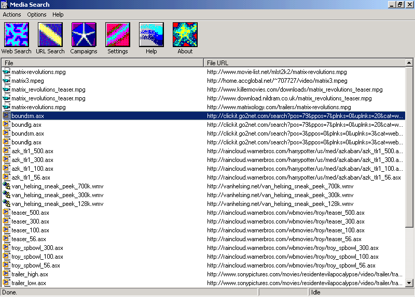
Task: Select file teaser_100.asx
Action: (x=30, y=230)
